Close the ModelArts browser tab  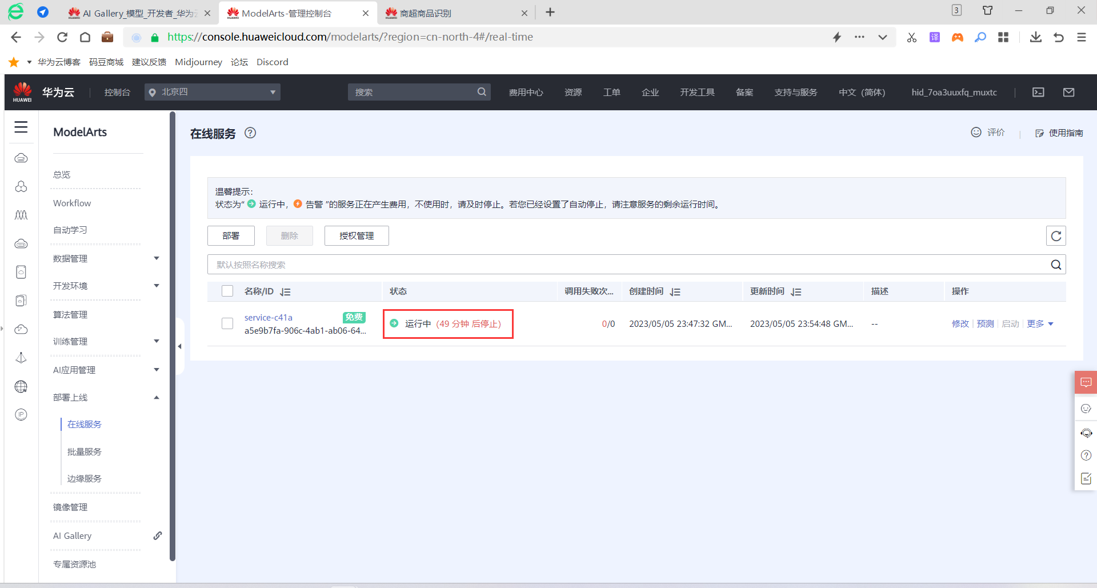pos(366,13)
